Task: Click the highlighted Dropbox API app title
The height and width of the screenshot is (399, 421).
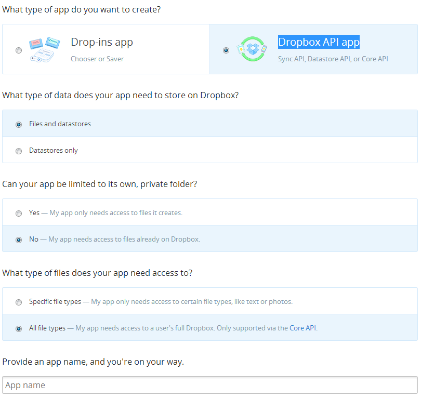Action: point(319,42)
